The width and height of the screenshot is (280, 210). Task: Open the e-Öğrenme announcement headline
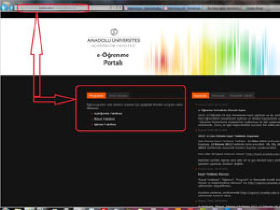click(222, 110)
